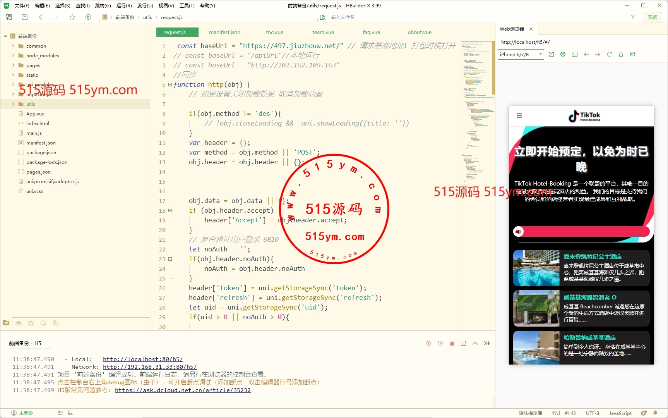Refresh the Web browser preview

[609, 54]
